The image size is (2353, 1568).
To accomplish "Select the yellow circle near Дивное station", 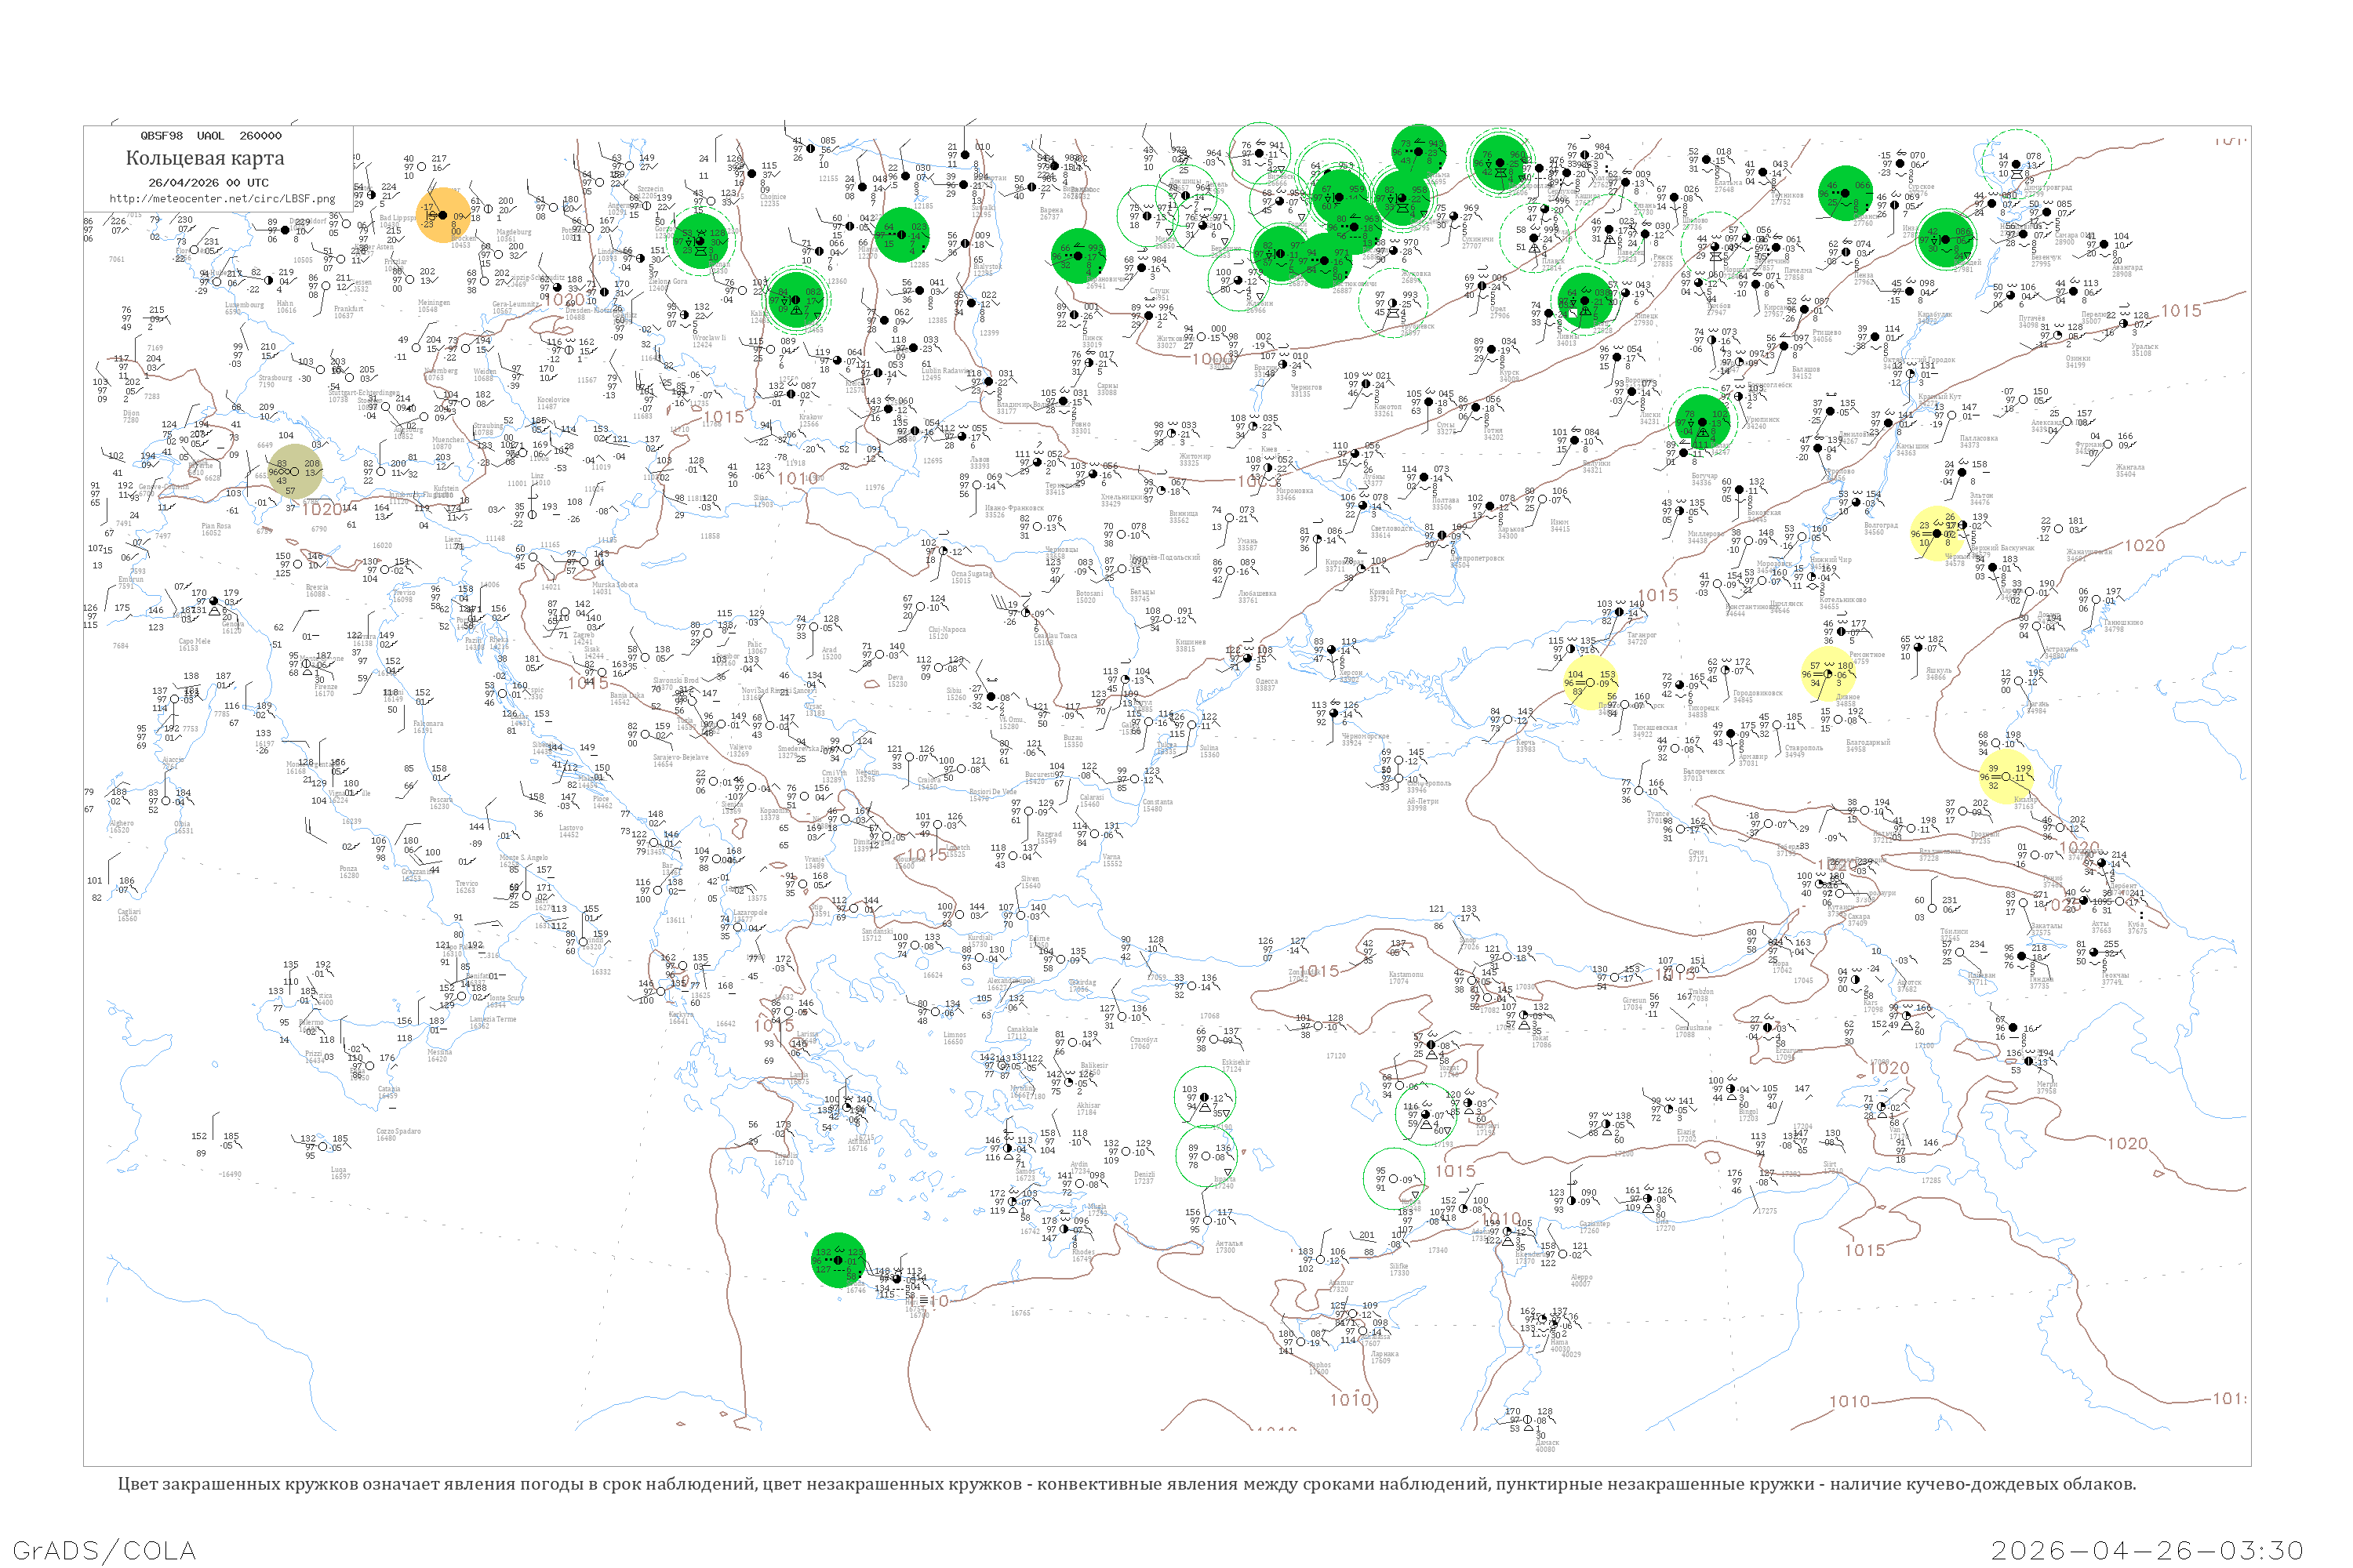I will (1827, 674).
